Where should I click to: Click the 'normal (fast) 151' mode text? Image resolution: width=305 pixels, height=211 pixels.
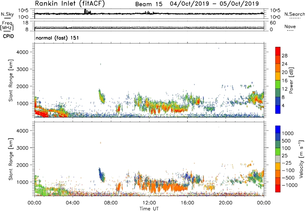57,38
